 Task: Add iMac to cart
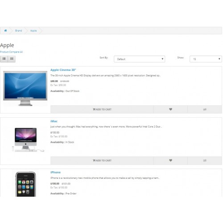pos(102,161)
